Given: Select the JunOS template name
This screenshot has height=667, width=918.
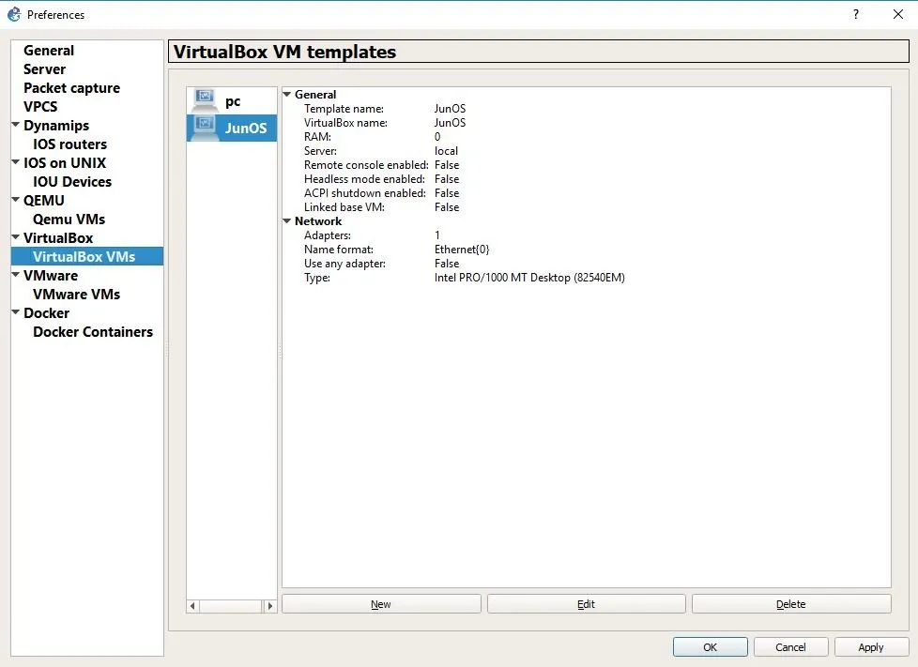Looking at the screenshot, I should point(246,128).
